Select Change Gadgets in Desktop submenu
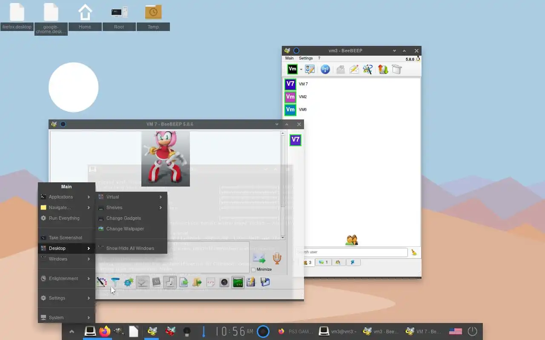The height and width of the screenshot is (340, 545). [131, 218]
